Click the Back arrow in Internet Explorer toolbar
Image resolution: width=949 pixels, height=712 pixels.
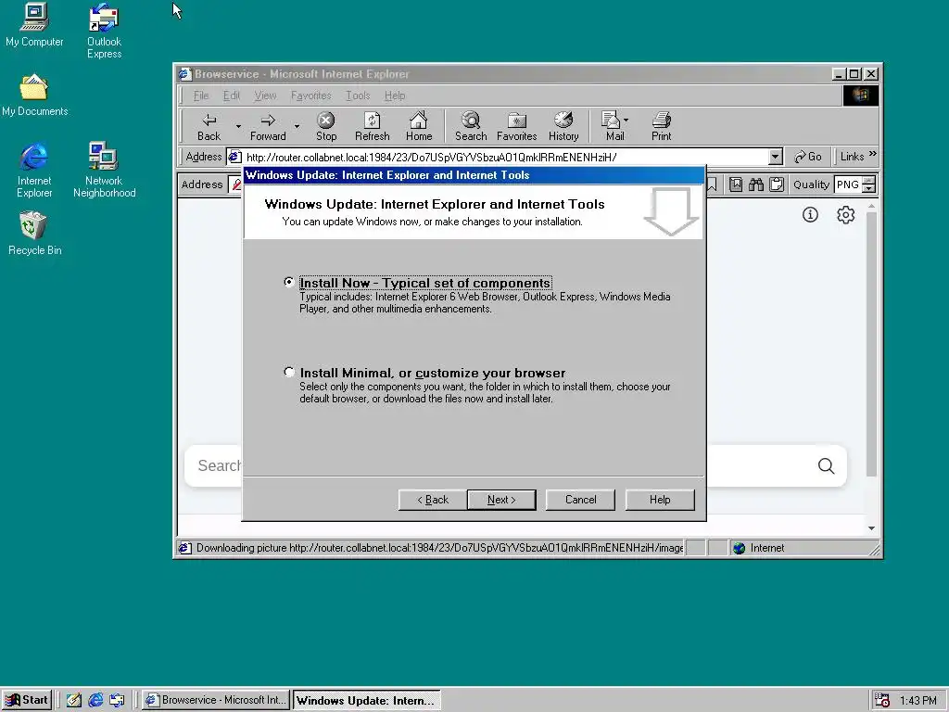click(x=209, y=126)
